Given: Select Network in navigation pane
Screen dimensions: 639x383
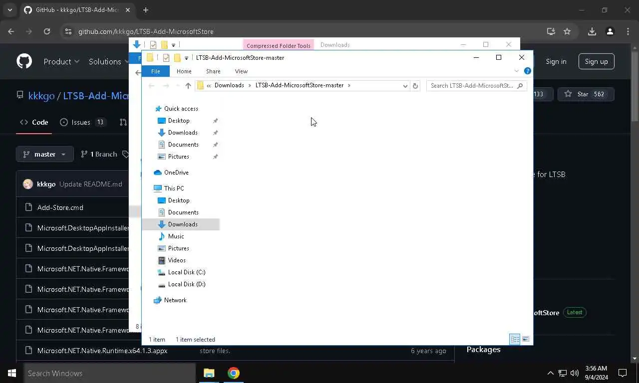Looking at the screenshot, I should pos(175,300).
